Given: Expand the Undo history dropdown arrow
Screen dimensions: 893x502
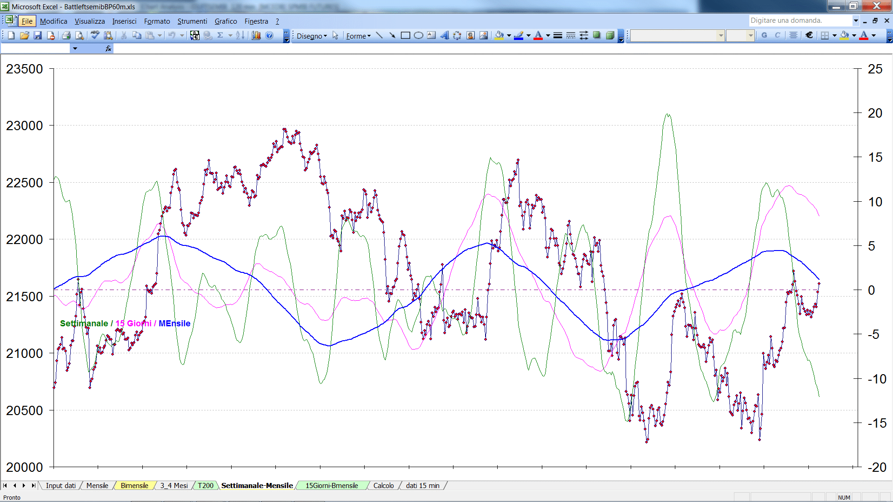Looking at the screenshot, I should pos(182,35).
